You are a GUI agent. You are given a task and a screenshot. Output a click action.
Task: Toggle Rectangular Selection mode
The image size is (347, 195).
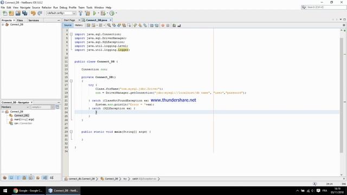(x=129, y=25)
